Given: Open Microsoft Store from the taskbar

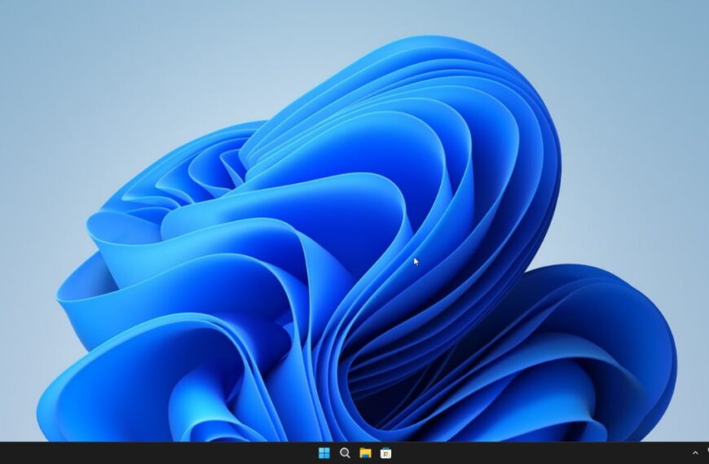Looking at the screenshot, I should click(x=386, y=453).
